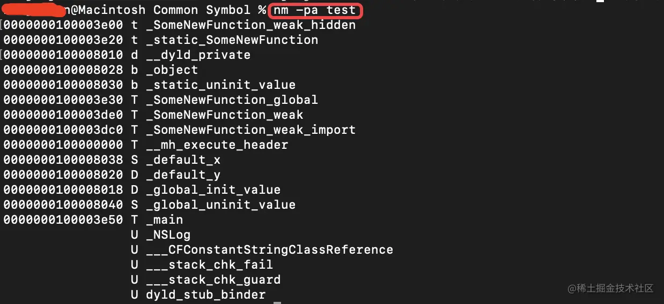This screenshot has height=304, width=664.
Task: Click the _default_y symbol name
Action: 183,175
